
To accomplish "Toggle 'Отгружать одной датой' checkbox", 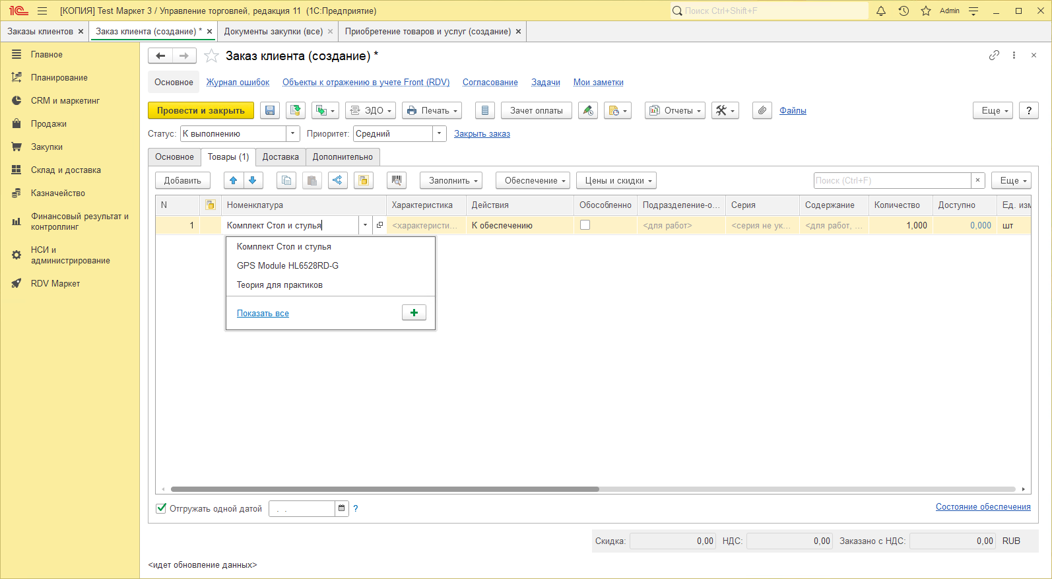I will pyautogui.click(x=161, y=508).
